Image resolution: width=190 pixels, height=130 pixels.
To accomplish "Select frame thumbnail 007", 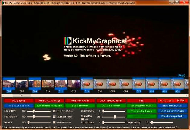I will click(9, 84).
